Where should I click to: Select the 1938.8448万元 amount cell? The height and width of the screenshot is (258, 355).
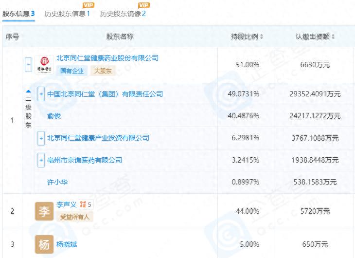click(x=315, y=160)
